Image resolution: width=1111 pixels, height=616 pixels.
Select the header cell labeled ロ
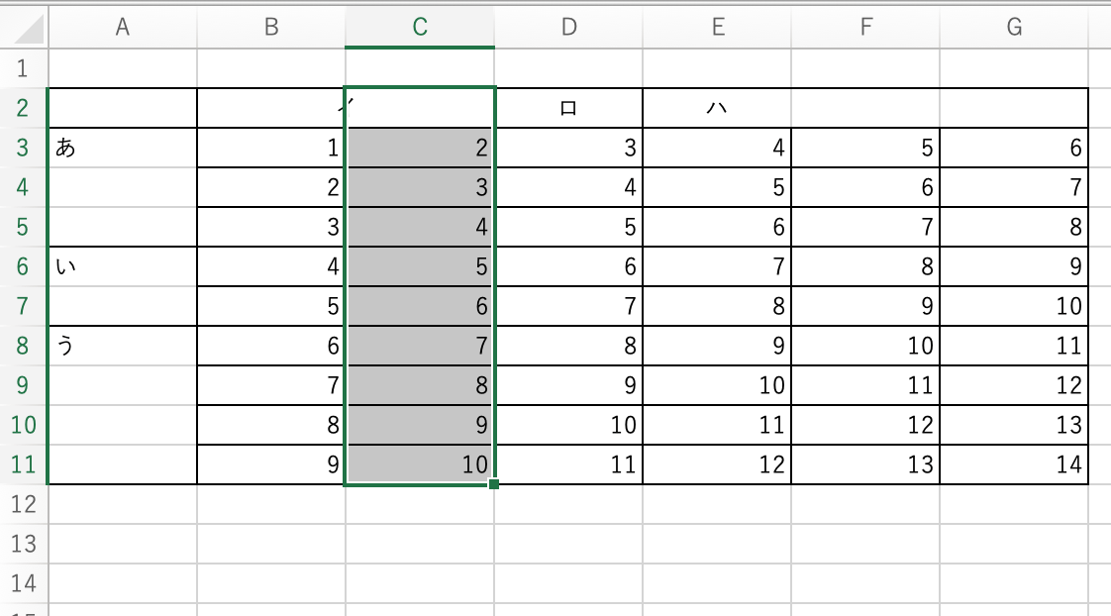coord(568,108)
